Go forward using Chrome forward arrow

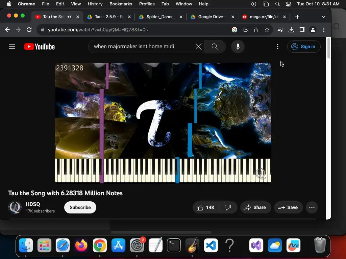[x=18, y=30]
